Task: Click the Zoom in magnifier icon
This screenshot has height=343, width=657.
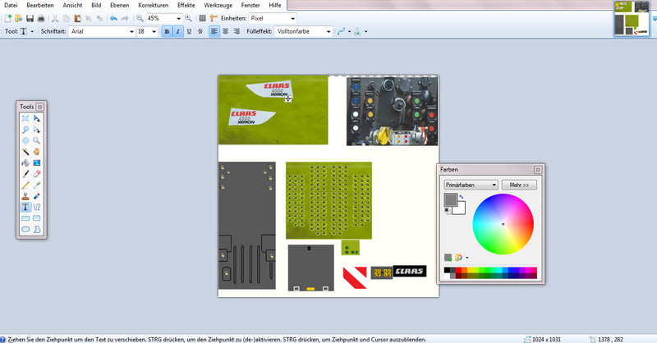Action: pos(189,18)
